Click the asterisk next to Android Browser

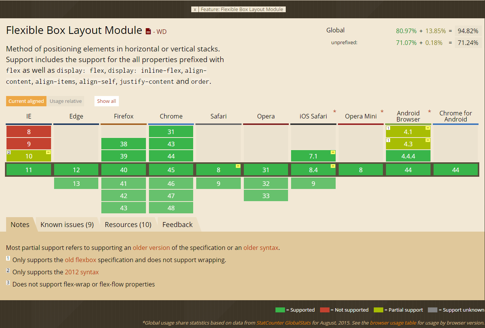pos(429,112)
